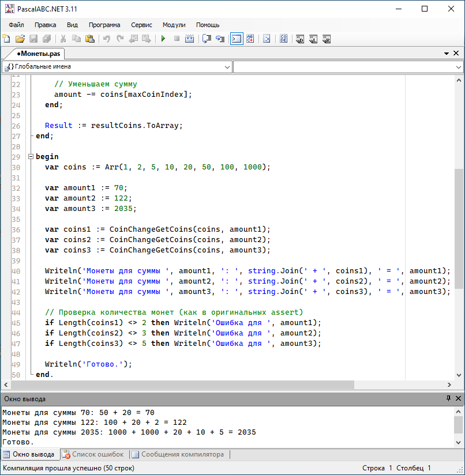
Task: Click the Paste clipboard icon
Action: [x=90, y=39]
